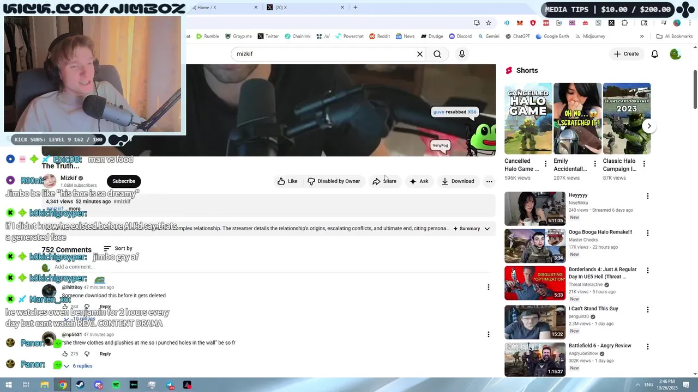Reply to np5631's comment
The image size is (698, 392).
point(105,354)
